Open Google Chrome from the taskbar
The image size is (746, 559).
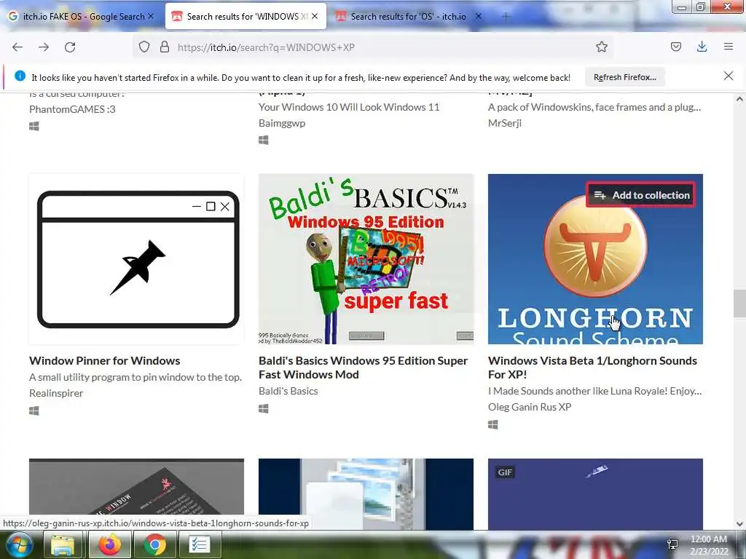click(x=155, y=544)
